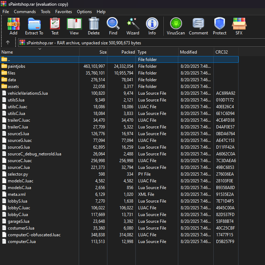Screen dimensions: 265x265
Task: Select computerC.lua file name
Action: tap(22, 242)
